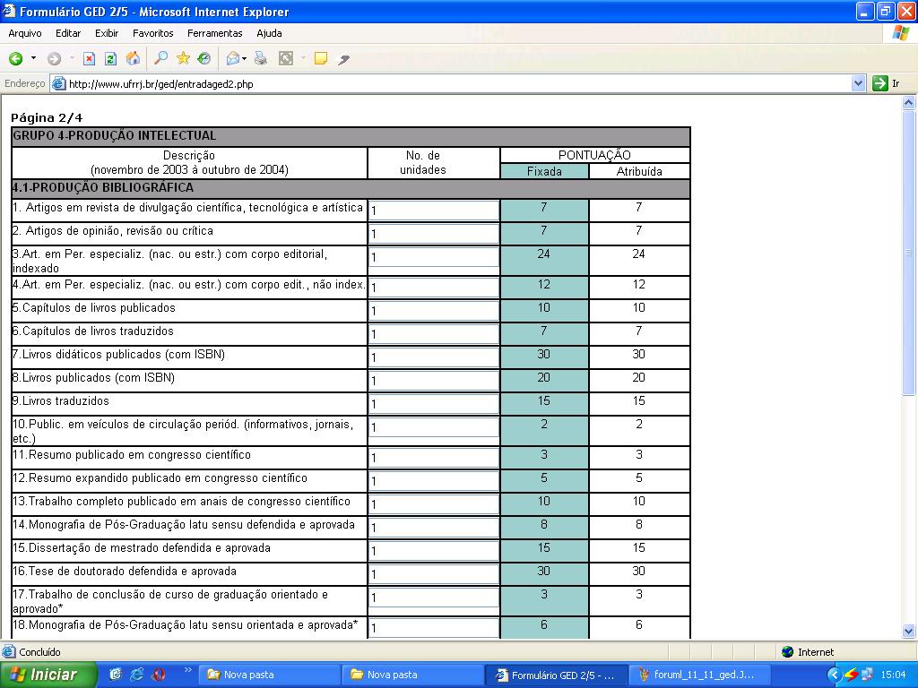Expand the address bar URL dropdown

(x=858, y=83)
